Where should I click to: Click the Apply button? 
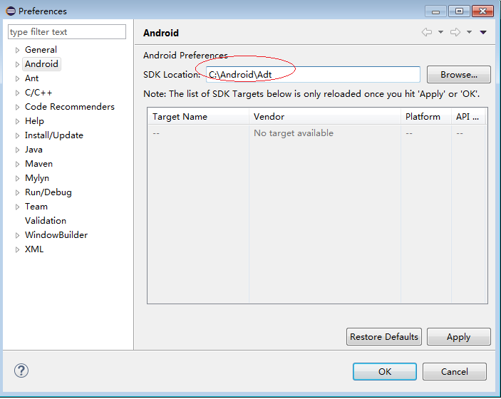[458, 337]
